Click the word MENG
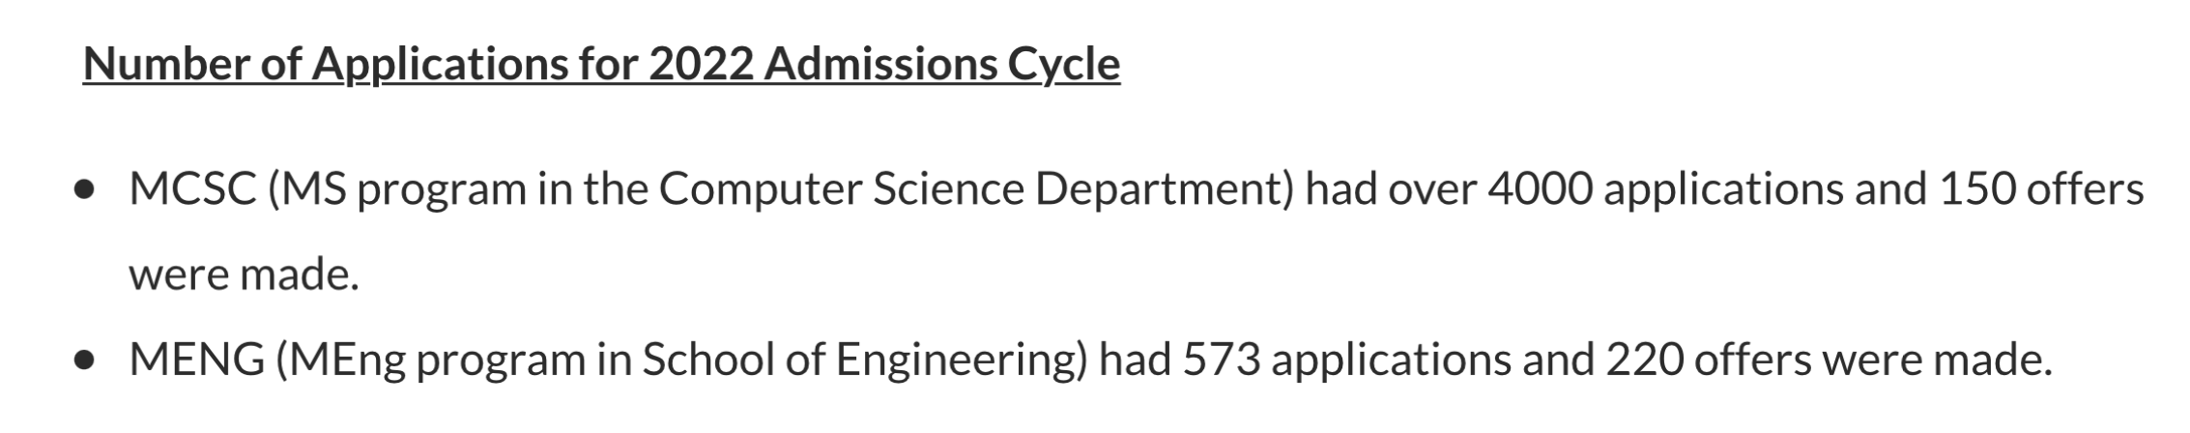 tap(197, 361)
